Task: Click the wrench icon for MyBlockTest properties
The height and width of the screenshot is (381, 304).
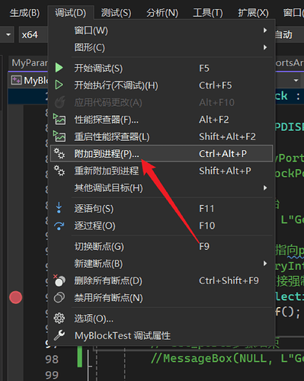Action: [x=59, y=335]
